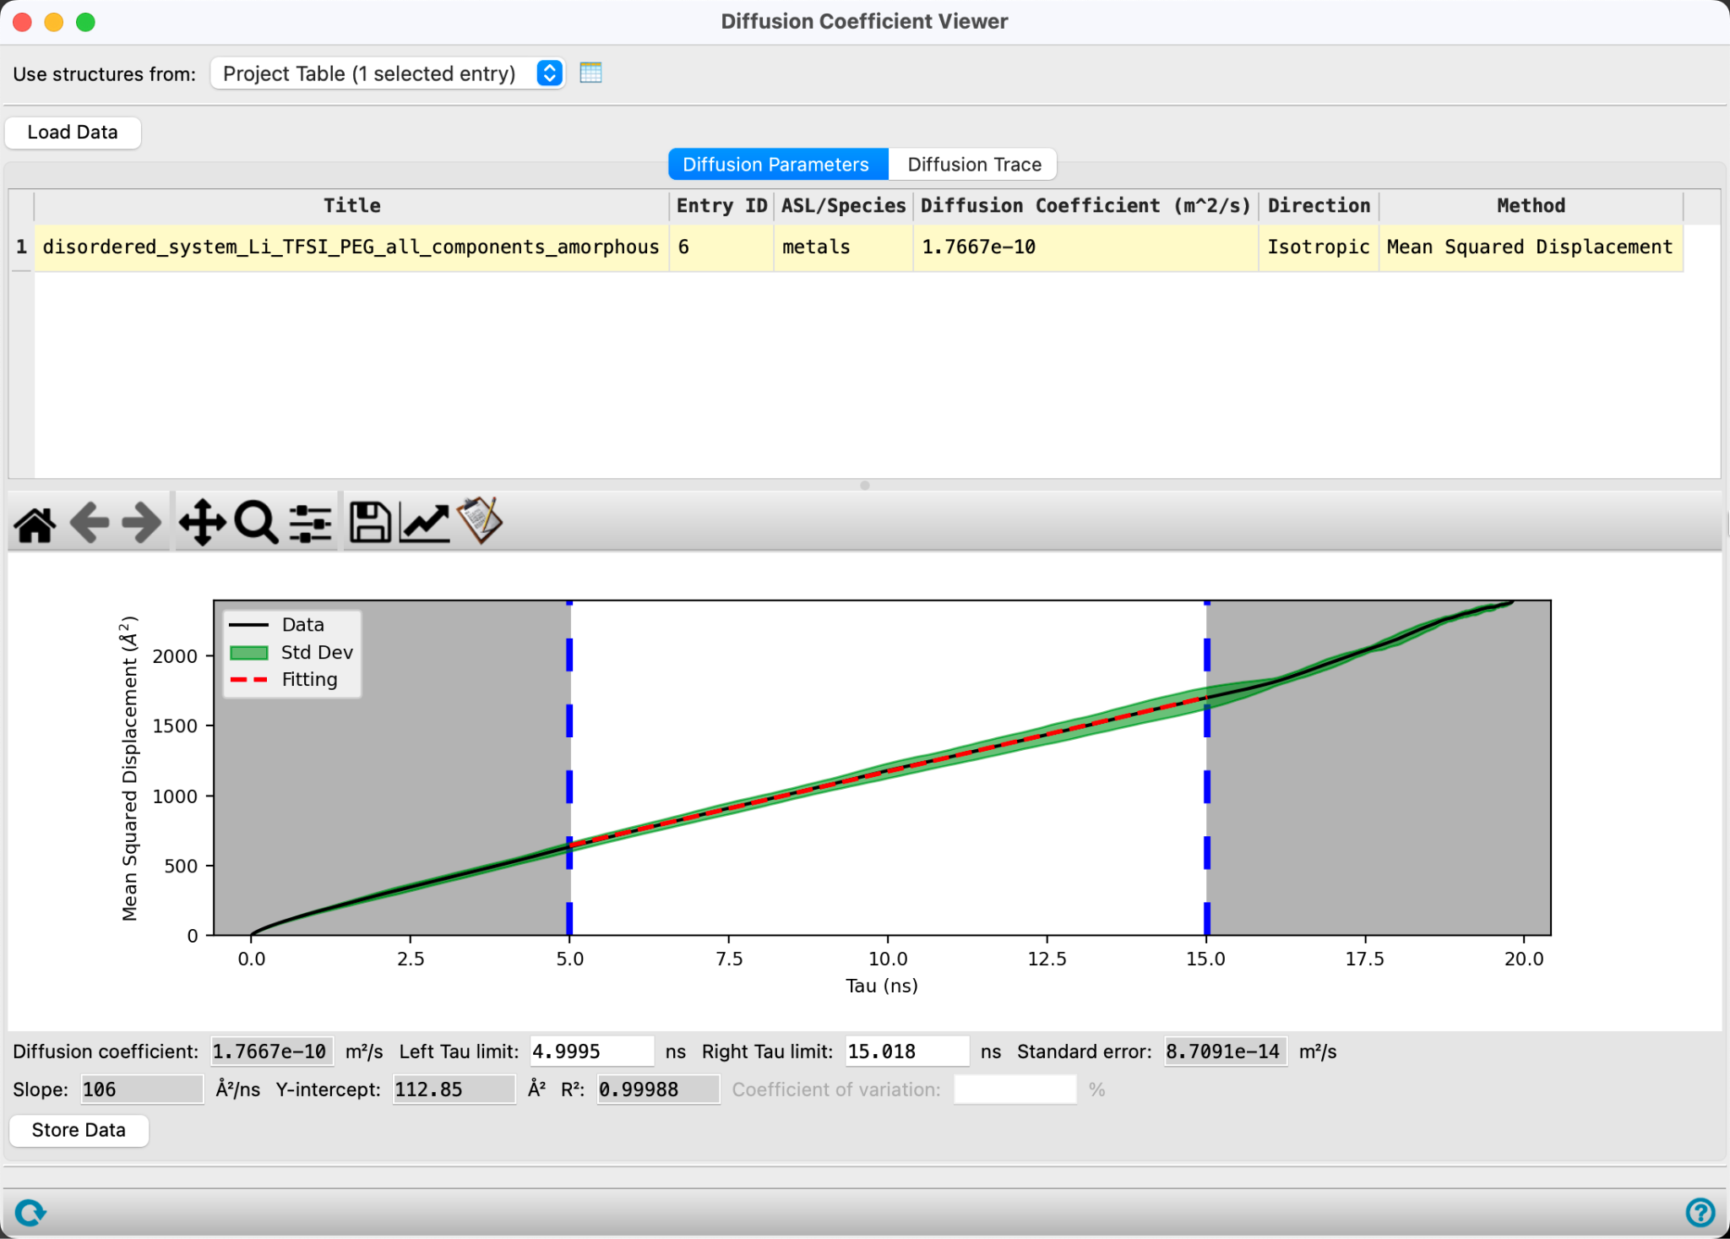Go back to previous plot view

pyautogui.click(x=90, y=523)
